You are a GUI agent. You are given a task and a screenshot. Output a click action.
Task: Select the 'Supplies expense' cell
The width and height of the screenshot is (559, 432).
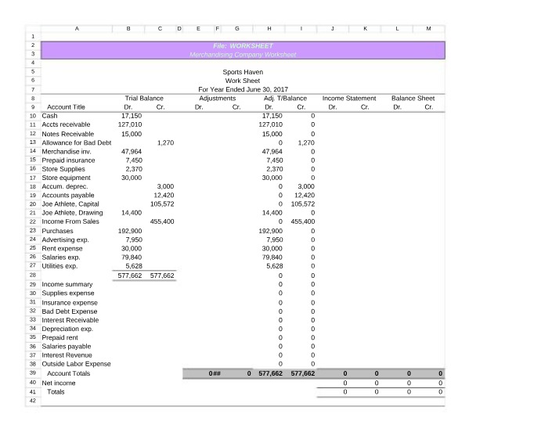click(x=68, y=293)
